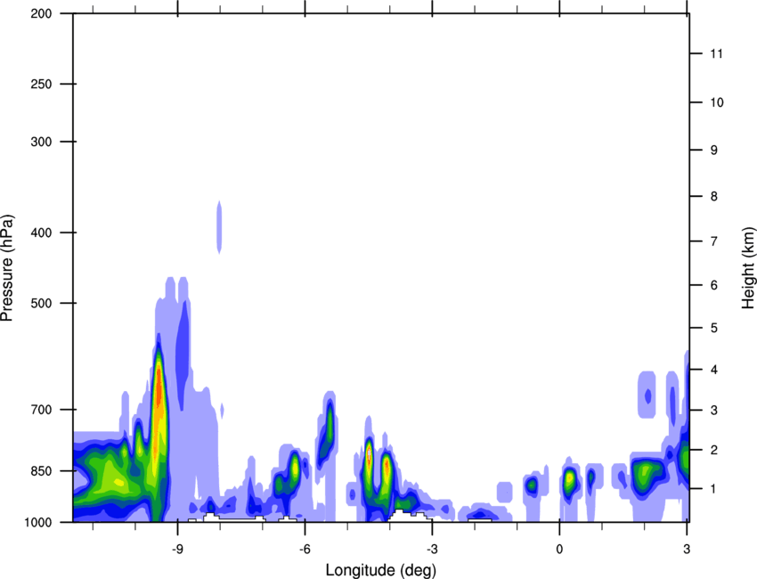Click the -3 longitude tick label

click(x=432, y=550)
